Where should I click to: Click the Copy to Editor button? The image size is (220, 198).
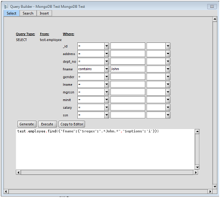[72, 124]
